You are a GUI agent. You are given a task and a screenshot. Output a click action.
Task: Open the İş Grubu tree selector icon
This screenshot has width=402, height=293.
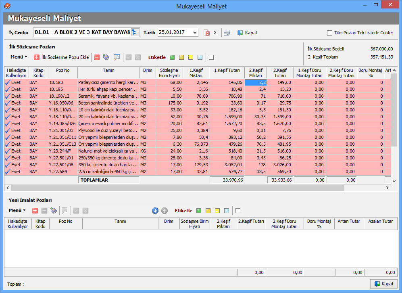135,32
